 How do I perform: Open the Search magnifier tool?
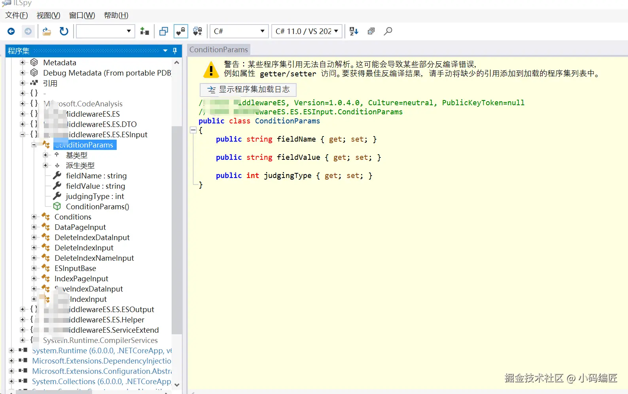388,31
